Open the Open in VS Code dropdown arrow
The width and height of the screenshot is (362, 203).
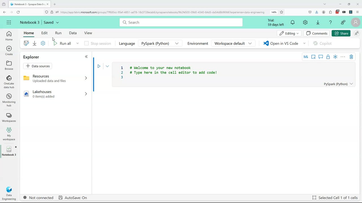click(304, 43)
